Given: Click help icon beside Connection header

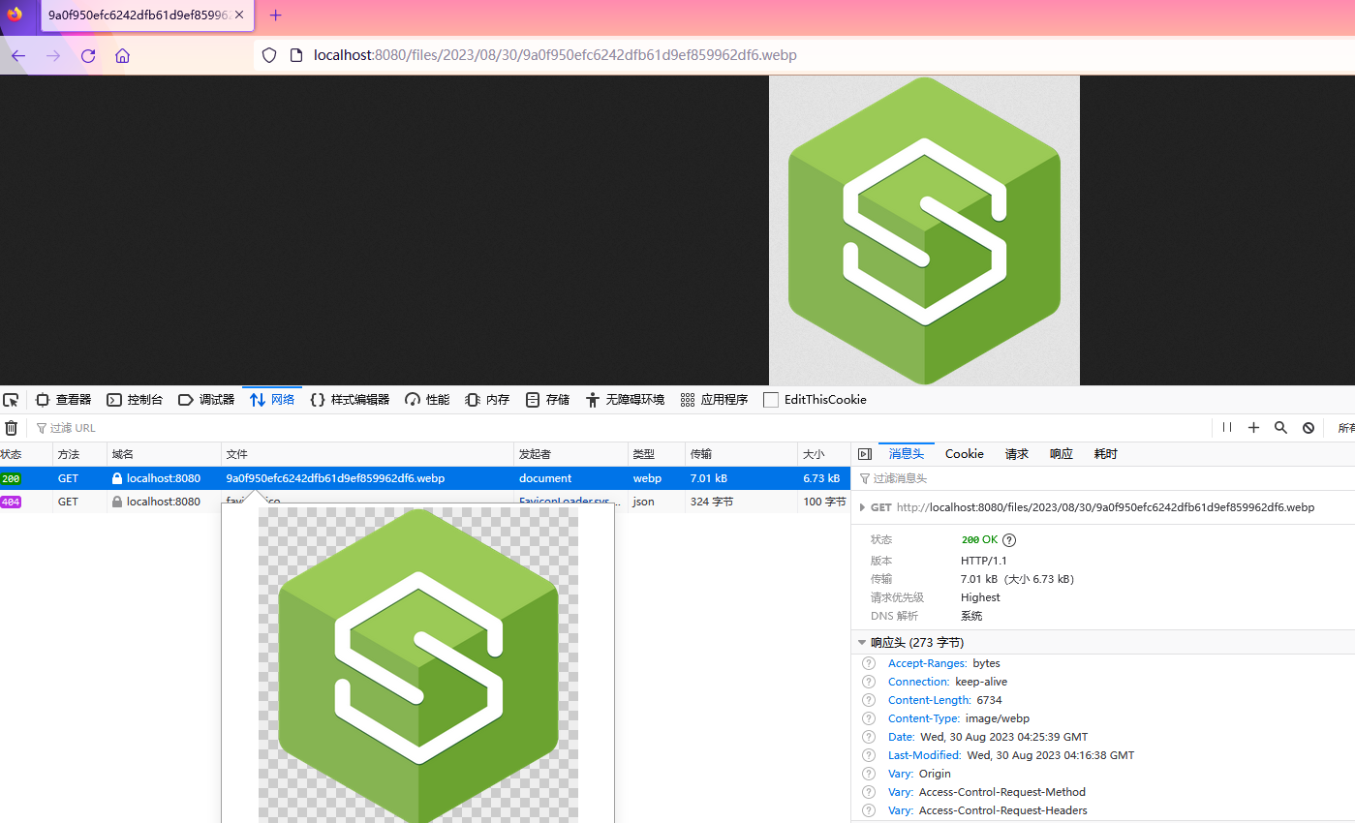Looking at the screenshot, I should point(869,683).
